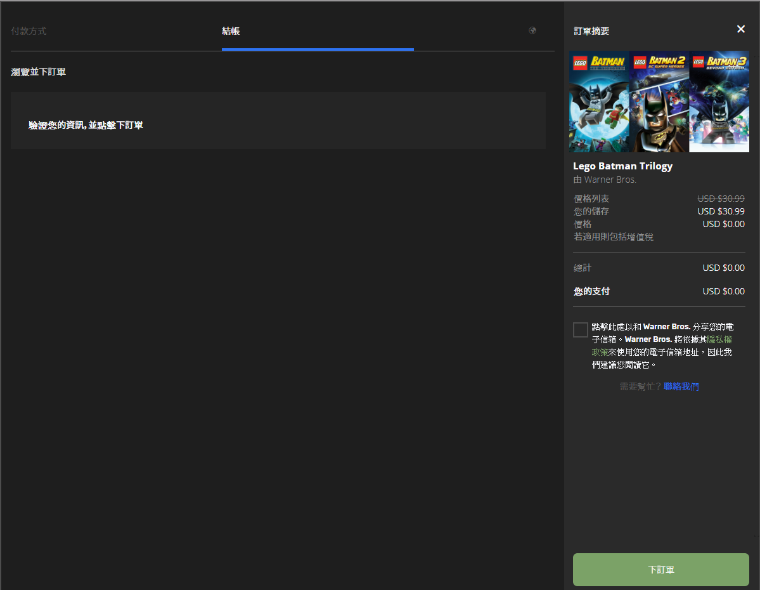Click the first LEGO Batman cover image
The width and height of the screenshot is (760, 590).
pyautogui.click(x=599, y=102)
